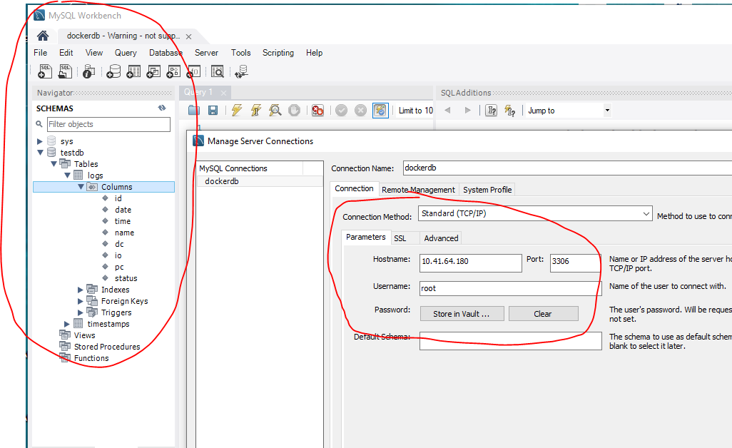Go back in SQL Additions help
This screenshot has height=448, width=732.
[x=448, y=110]
